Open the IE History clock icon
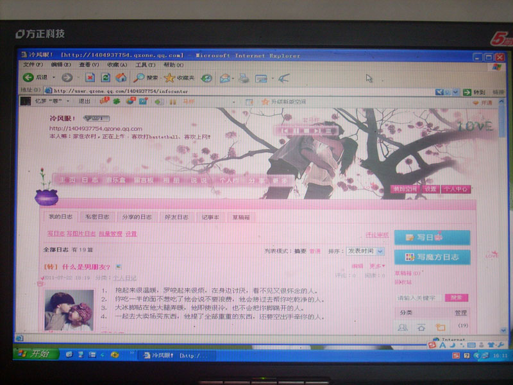This screenshot has width=513, height=385. click(206, 78)
